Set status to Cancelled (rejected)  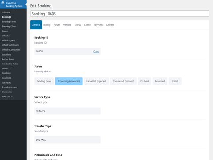96,81
